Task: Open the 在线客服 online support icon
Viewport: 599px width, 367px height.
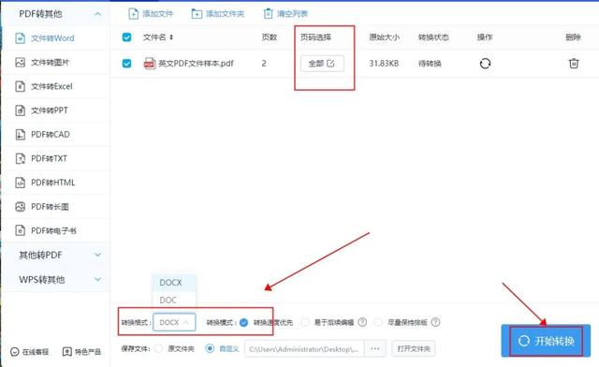Action: pos(15,352)
